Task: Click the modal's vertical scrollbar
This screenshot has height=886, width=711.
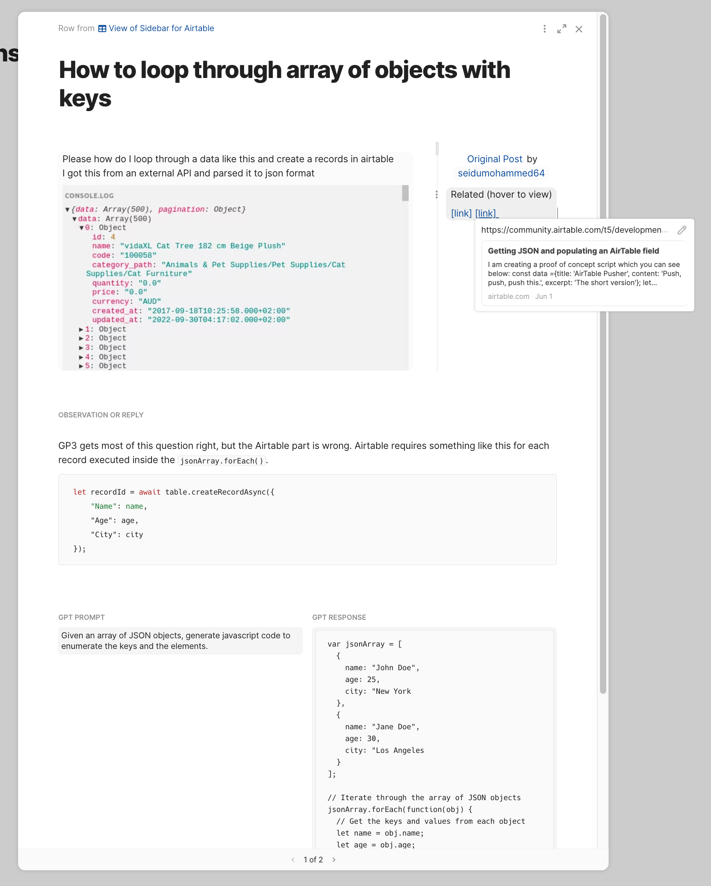Action: 603,353
